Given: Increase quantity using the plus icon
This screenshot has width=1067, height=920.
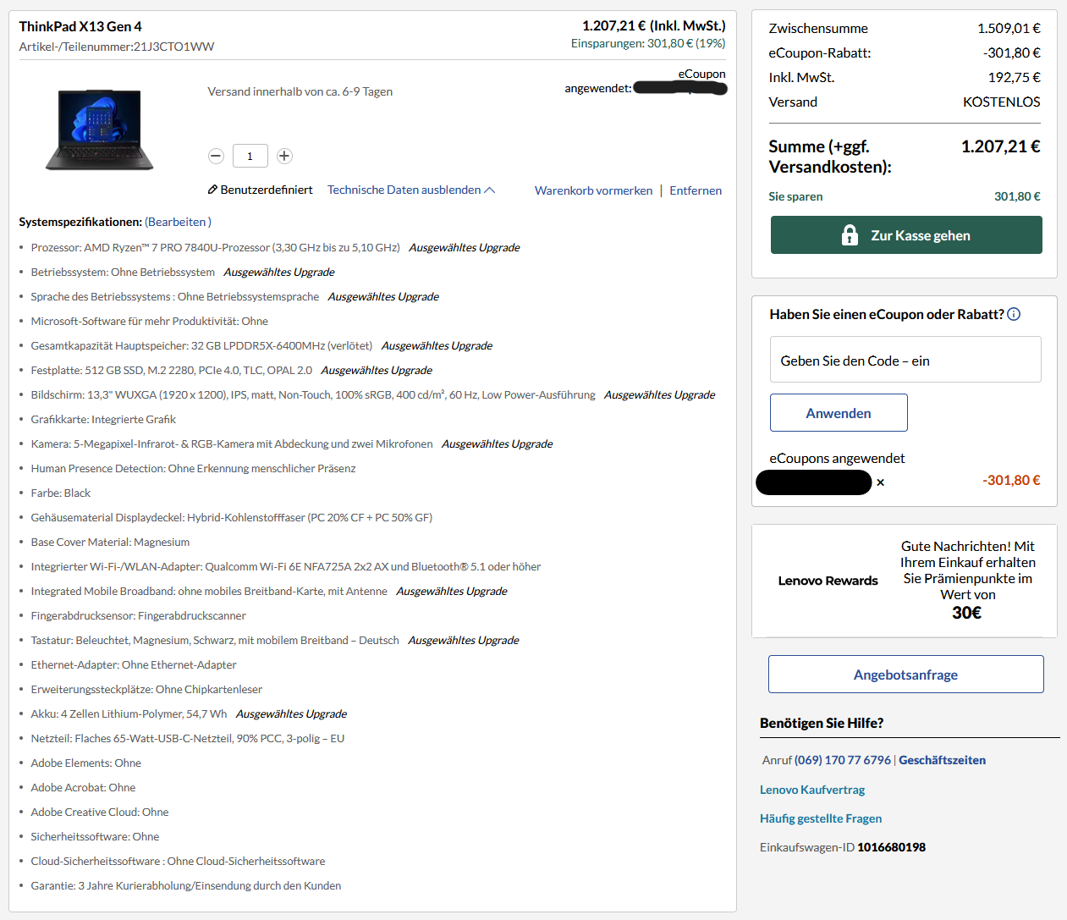Looking at the screenshot, I should [284, 156].
